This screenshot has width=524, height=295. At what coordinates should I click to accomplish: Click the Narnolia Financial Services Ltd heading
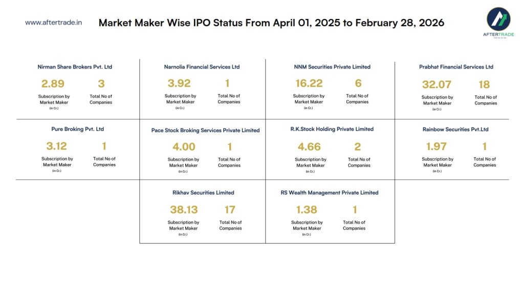202,67
